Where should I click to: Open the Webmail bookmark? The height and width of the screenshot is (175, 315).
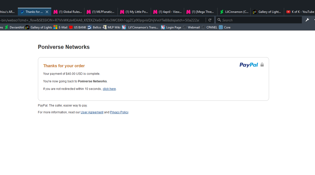(191, 27)
